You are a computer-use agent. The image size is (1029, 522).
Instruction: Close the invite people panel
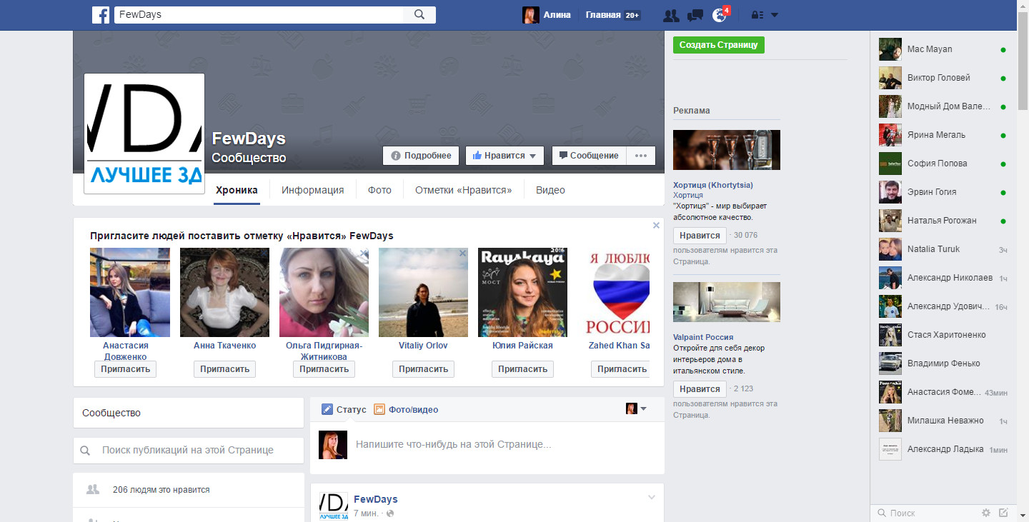[x=656, y=226]
